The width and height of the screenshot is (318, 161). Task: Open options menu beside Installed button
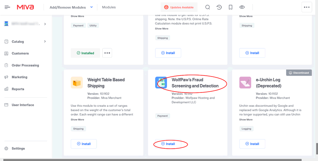[x=107, y=53]
